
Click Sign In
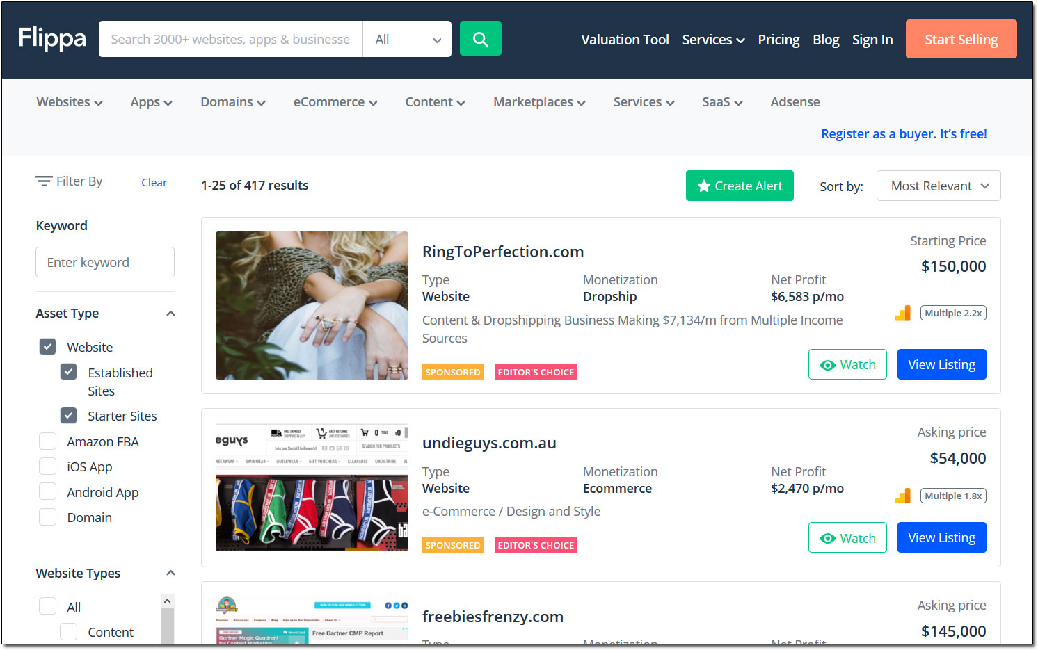(872, 40)
